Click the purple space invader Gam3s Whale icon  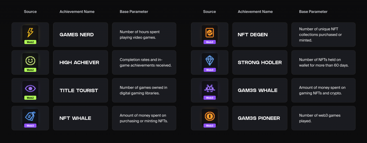(209, 88)
